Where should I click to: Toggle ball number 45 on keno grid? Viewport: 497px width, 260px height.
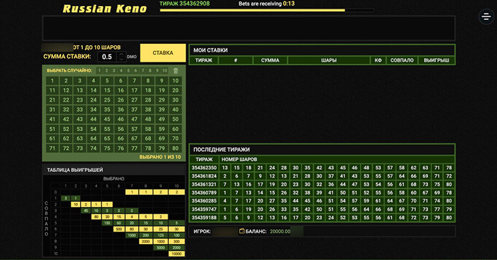click(107, 119)
